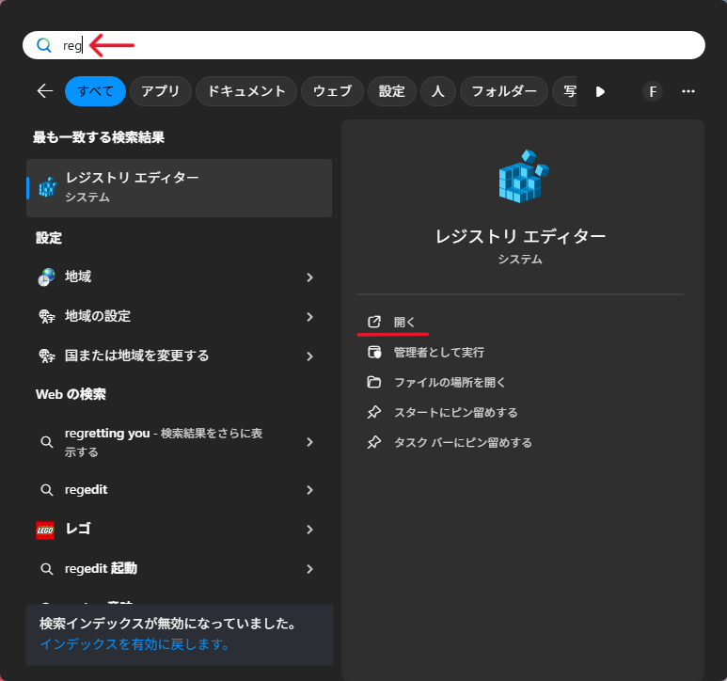Click the ファイルの場所を開く folder icon
The height and width of the screenshot is (681, 727).
(374, 382)
